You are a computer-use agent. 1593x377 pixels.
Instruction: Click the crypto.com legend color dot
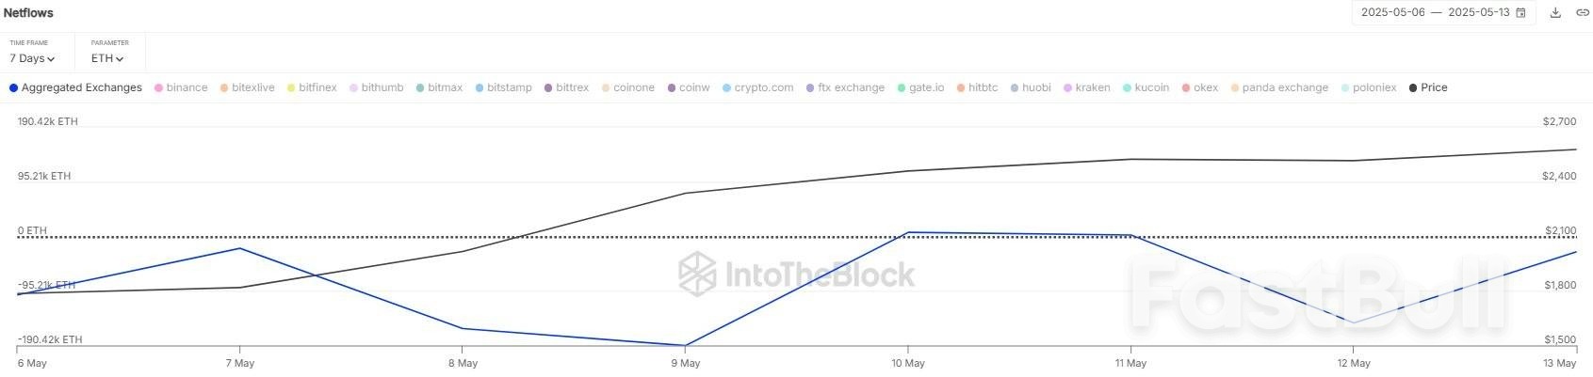click(x=727, y=88)
